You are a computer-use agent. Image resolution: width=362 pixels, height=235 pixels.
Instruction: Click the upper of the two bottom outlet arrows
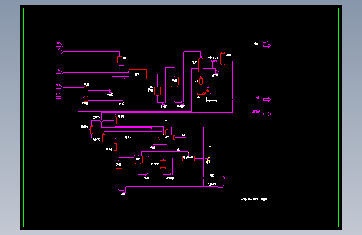click(221, 178)
